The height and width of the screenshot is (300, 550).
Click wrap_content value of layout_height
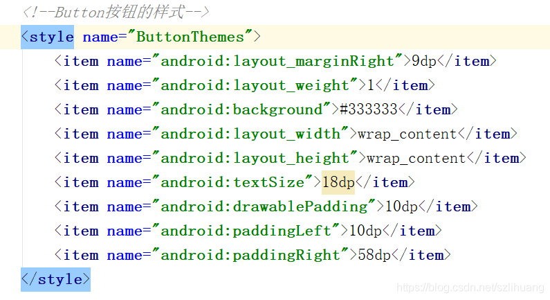[x=416, y=159]
